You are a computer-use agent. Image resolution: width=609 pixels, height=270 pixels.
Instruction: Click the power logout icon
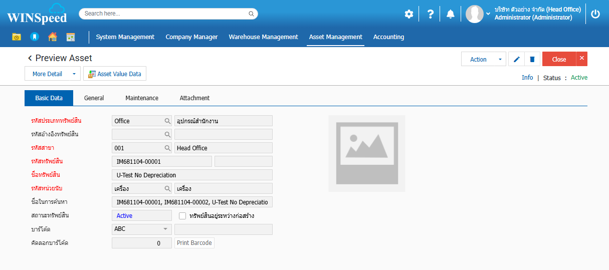pos(595,14)
